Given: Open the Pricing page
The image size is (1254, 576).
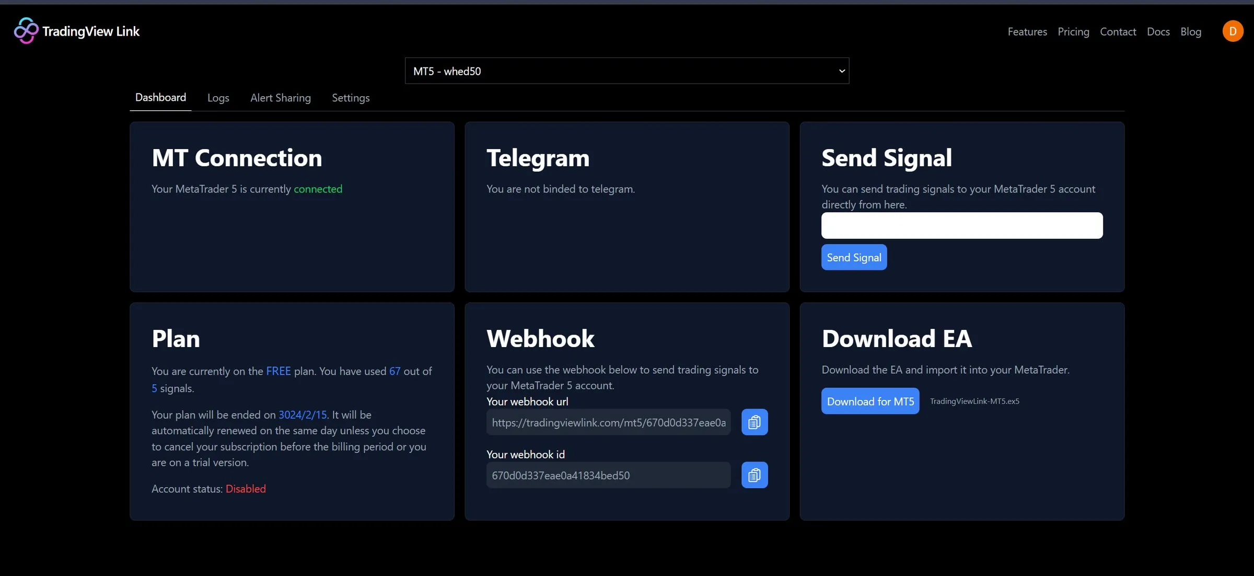Looking at the screenshot, I should (1073, 31).
